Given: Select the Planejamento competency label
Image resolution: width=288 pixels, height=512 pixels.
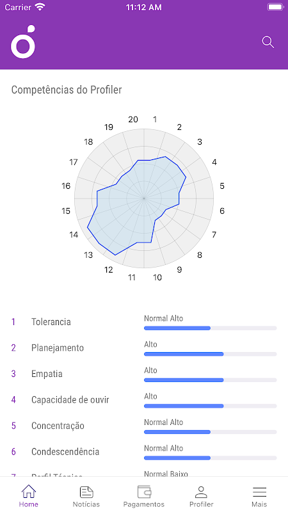Looking at the screenshot, I should 58,348.
